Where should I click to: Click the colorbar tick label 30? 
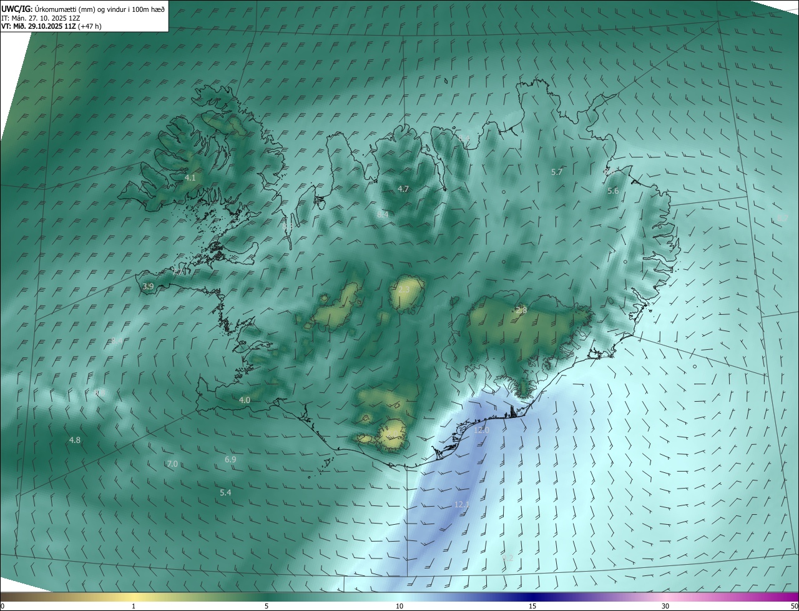tap(665, 606)
